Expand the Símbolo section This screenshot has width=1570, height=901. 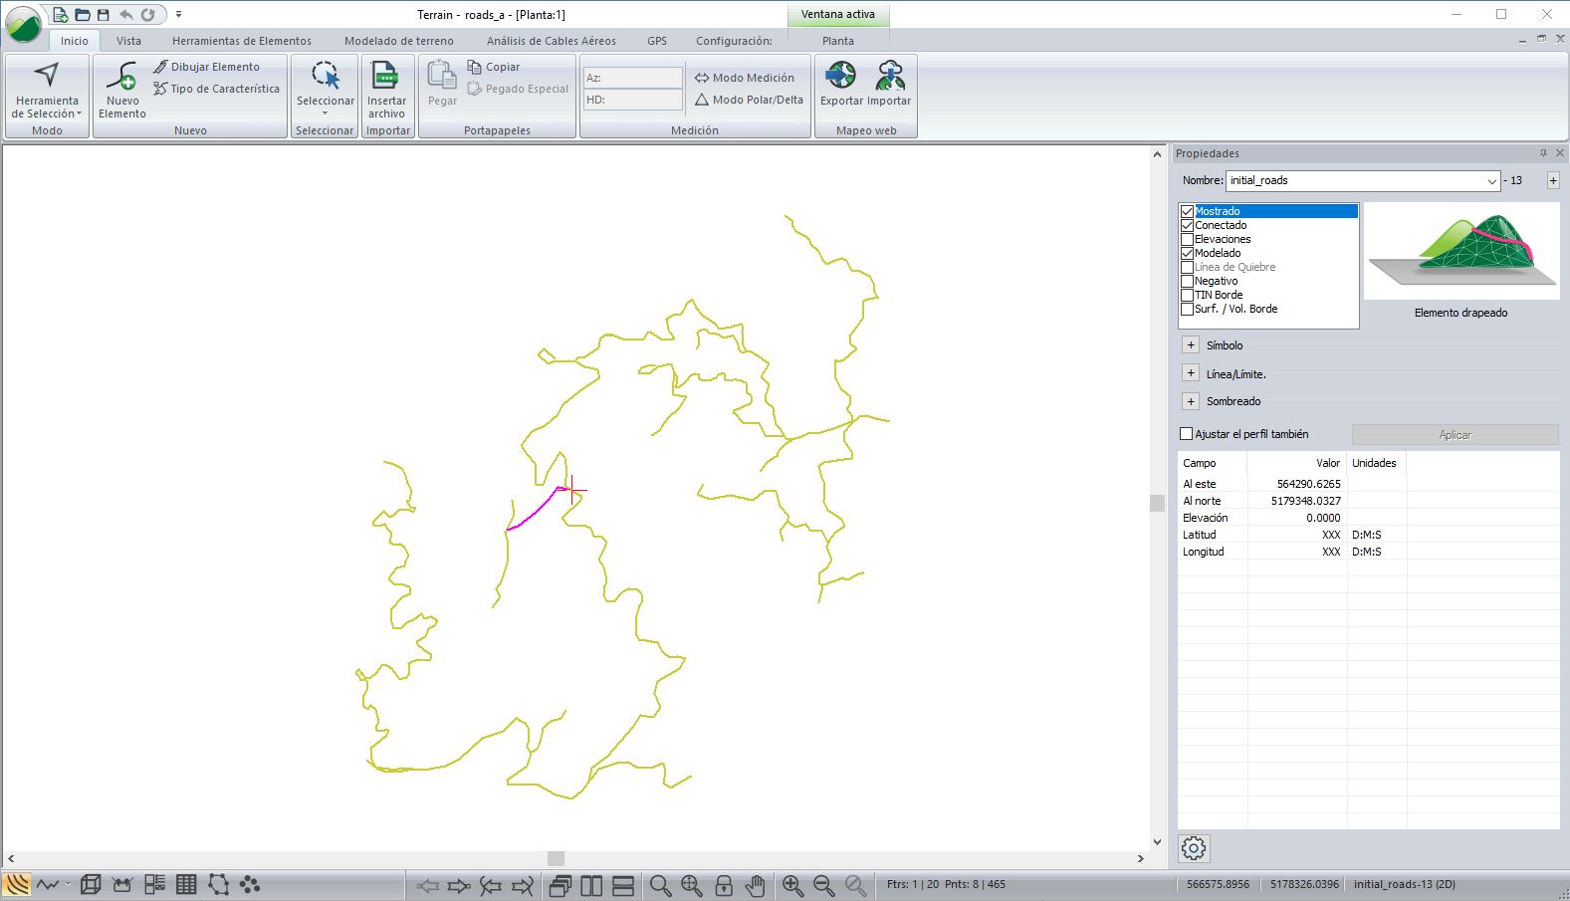pyautogui.click(x=1191, y=345)
